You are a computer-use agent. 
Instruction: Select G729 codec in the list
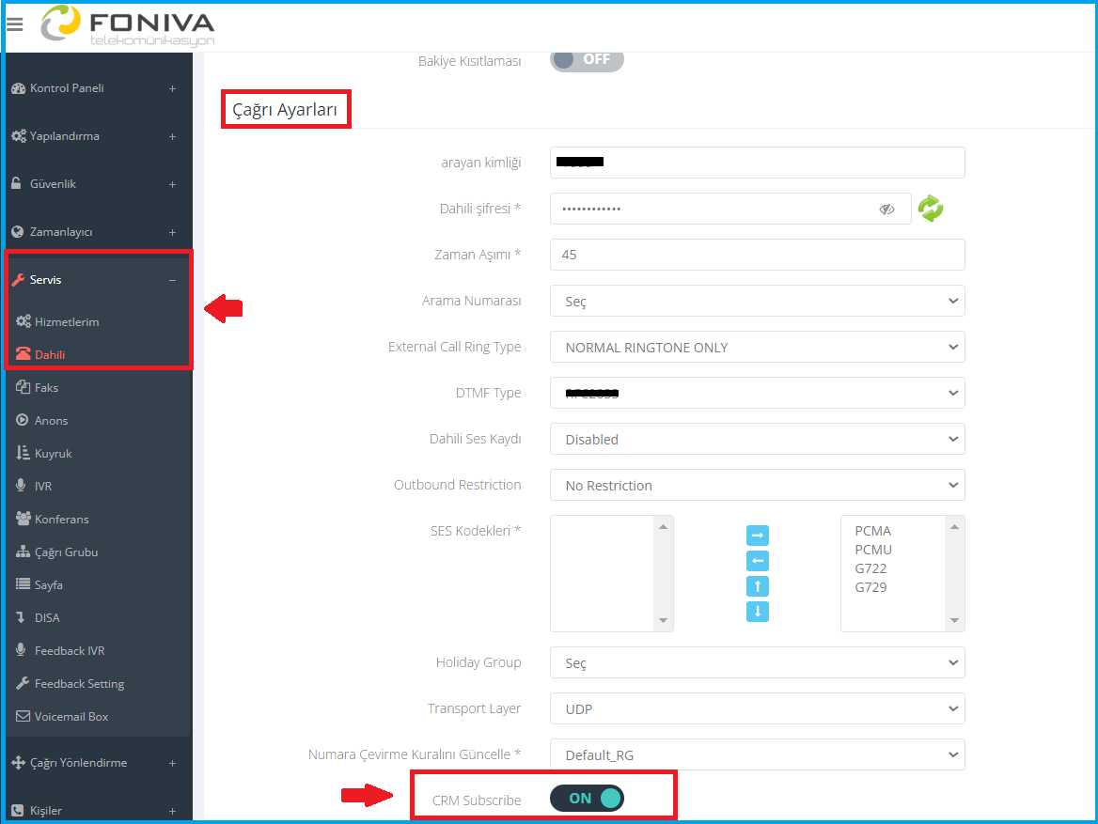(871, 587)
